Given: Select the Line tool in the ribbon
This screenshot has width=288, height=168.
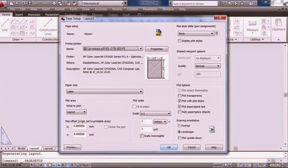Looking at the screenshot, I should click(4, 25).
